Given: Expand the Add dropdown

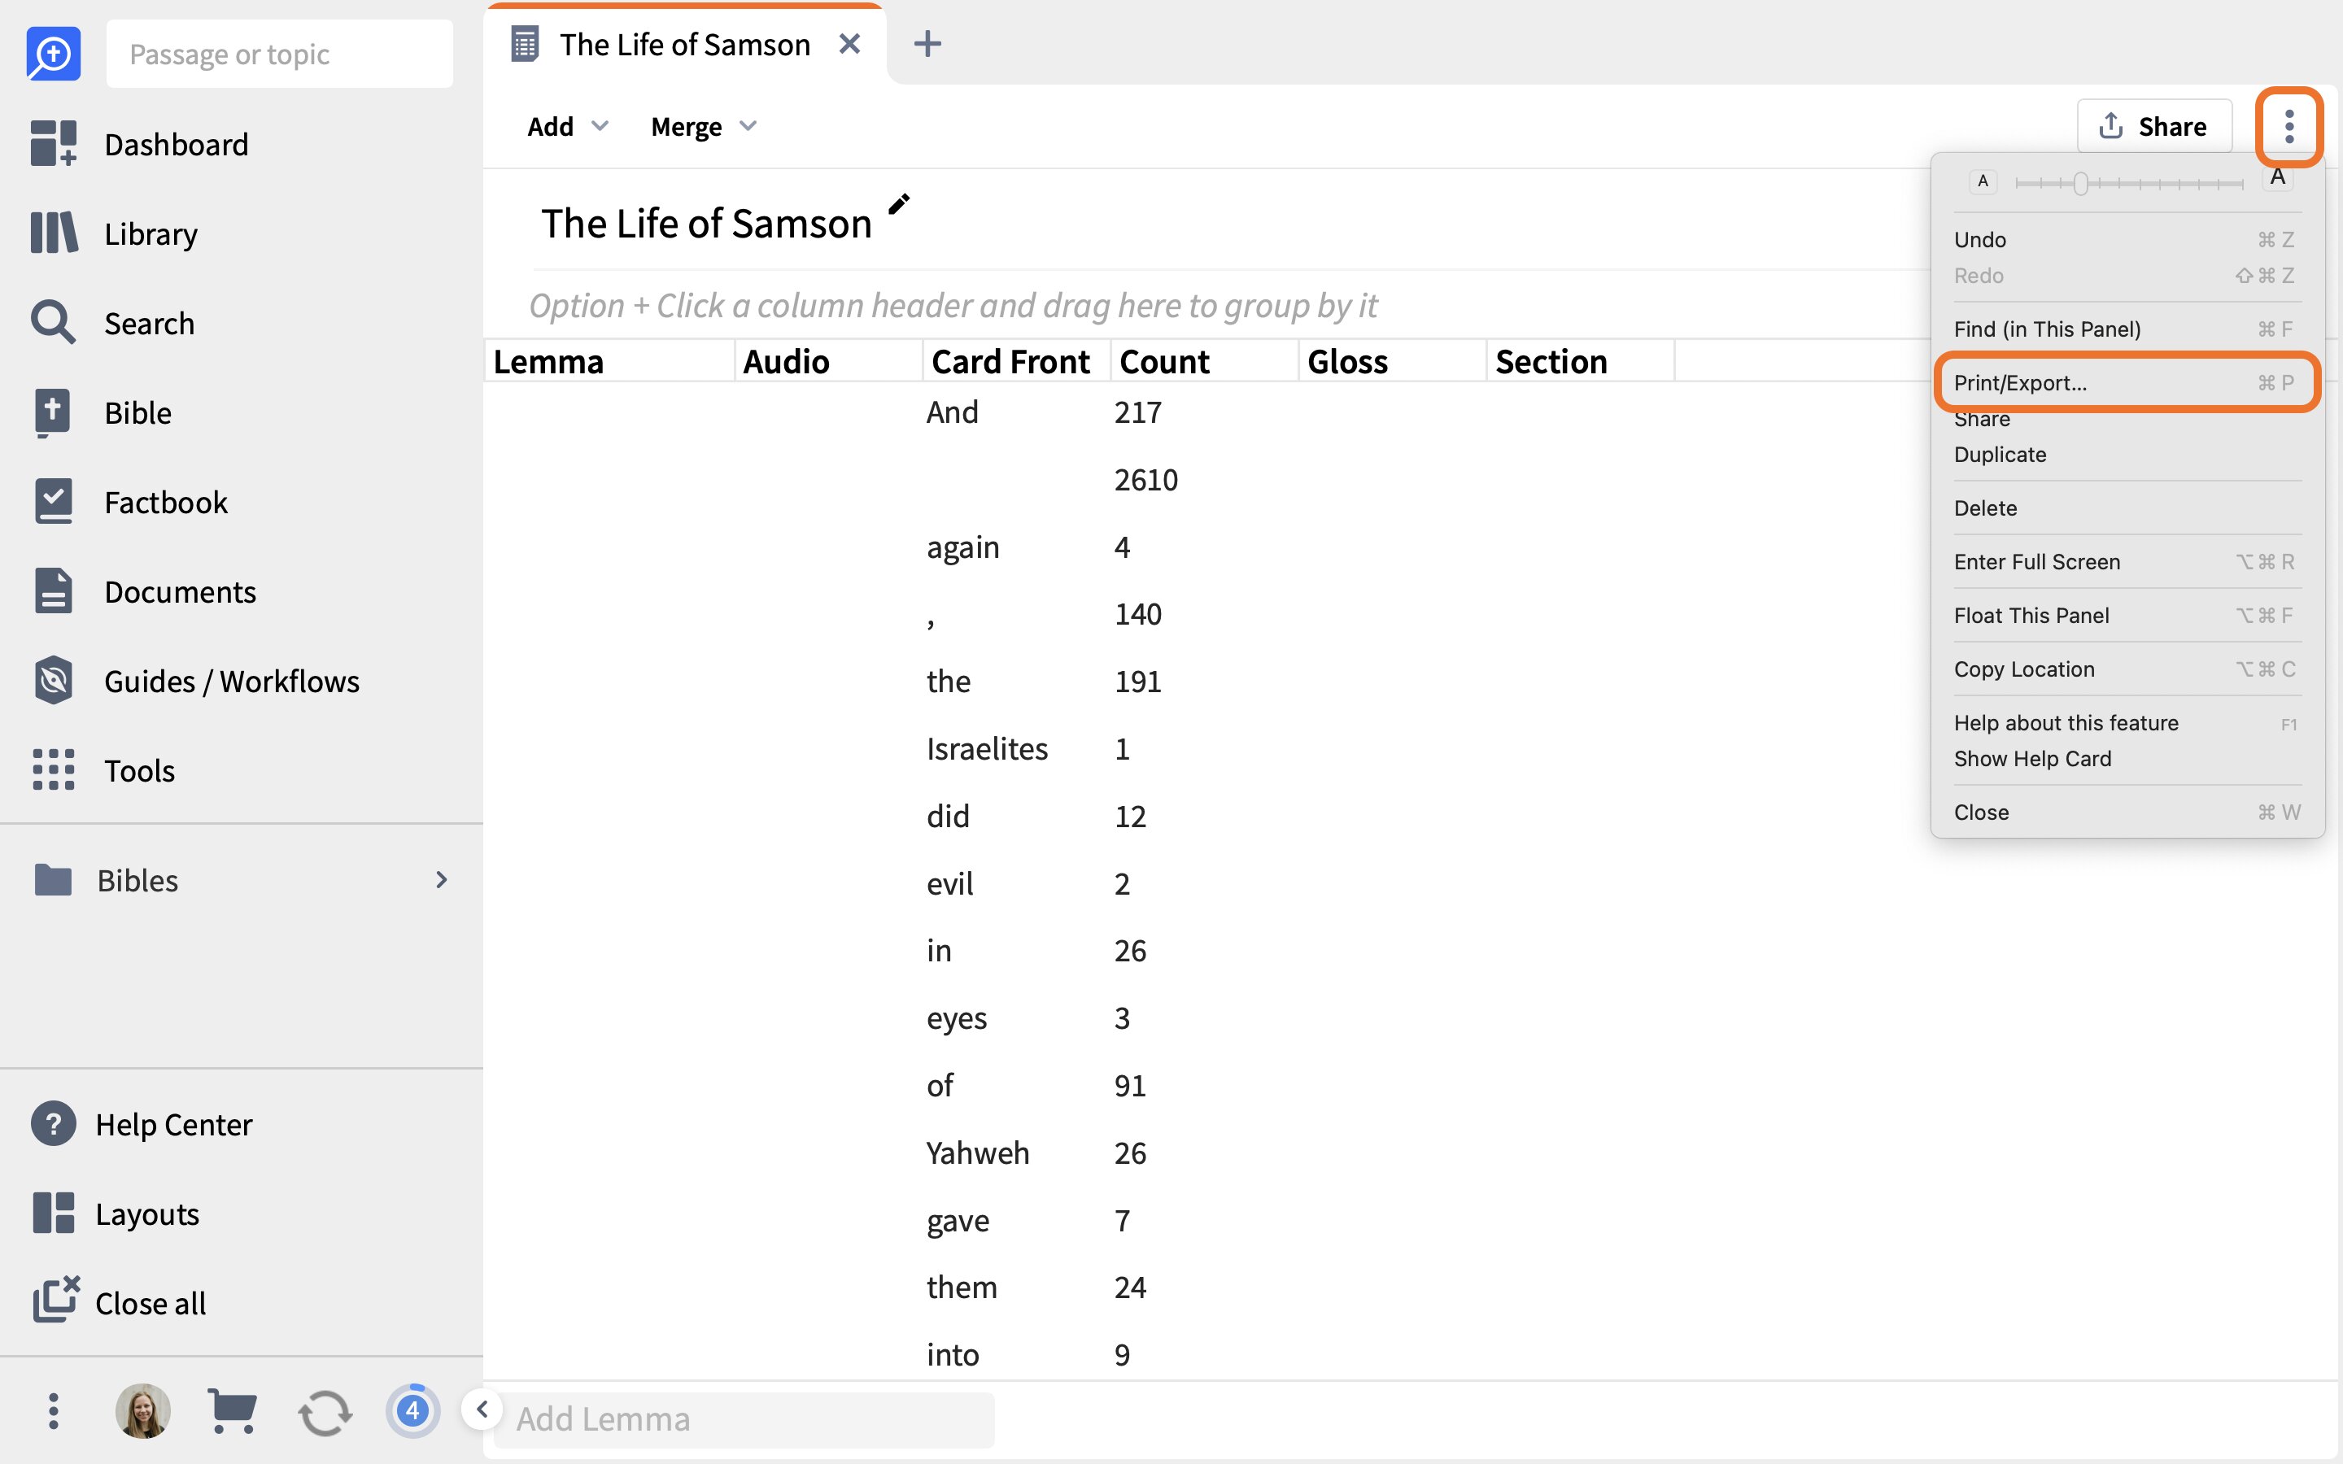Looking at the screenshot, I should coord(567,126).
